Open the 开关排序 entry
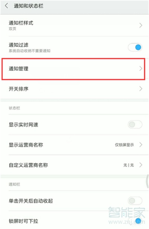This screenshot has height=229, width=149. pyautogui.click(x=74, y=89)
